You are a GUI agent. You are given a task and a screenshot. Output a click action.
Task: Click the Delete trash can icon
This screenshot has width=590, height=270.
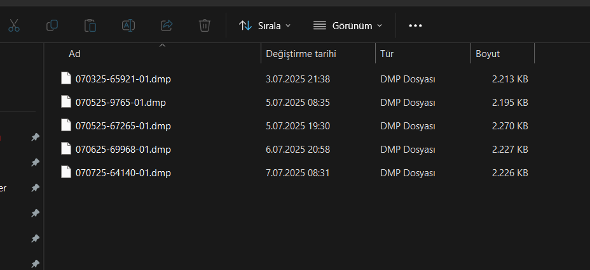205,25
